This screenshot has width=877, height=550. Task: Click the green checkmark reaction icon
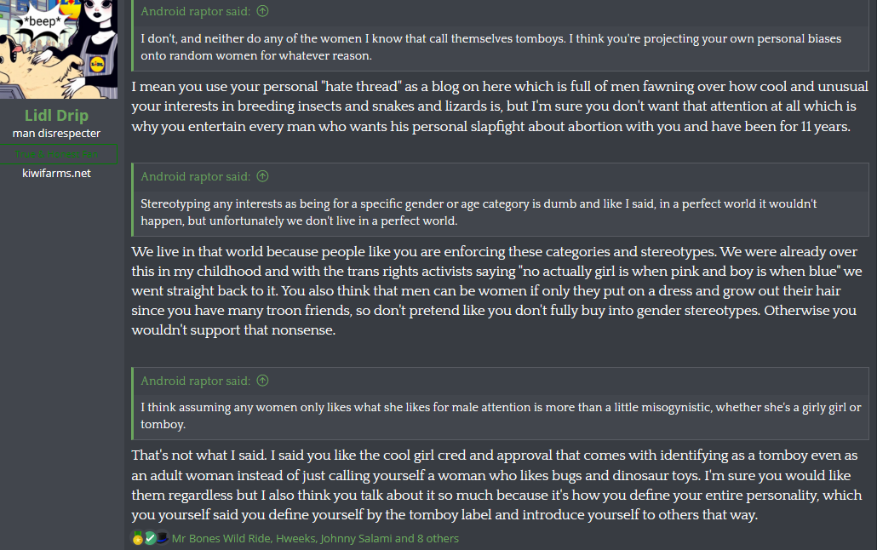(150, 538)
